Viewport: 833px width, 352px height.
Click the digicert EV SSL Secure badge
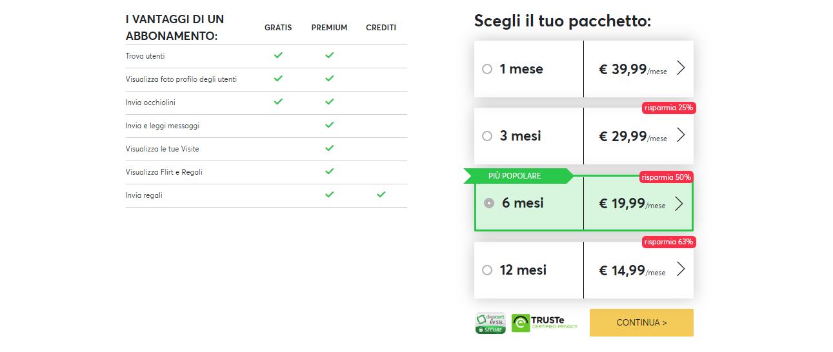pyautogui.click(x=490, y=323)
